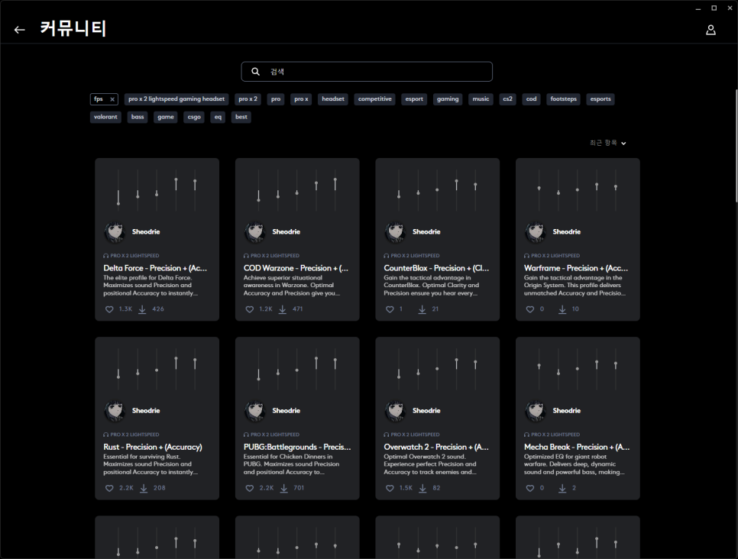This screenshot has height=559, width=738.
Task: Like the Warframe profile with heart icon
Action: [530, 309]
